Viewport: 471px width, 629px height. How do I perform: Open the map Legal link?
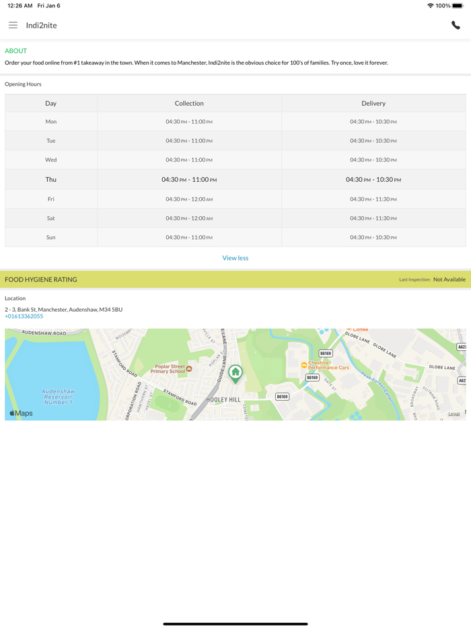point(454,413)
